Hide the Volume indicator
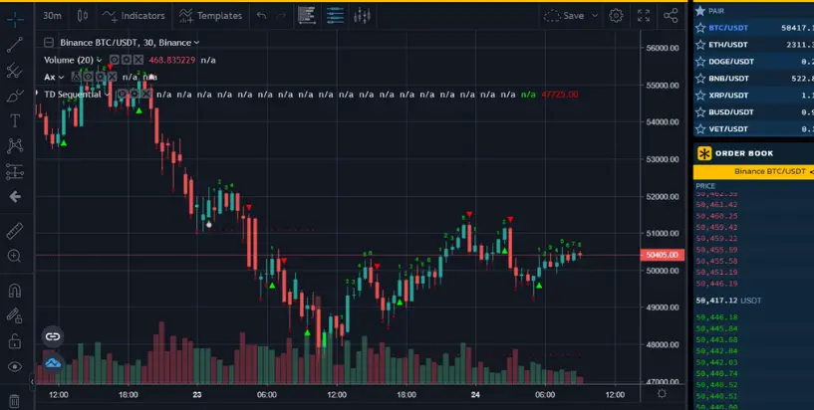 click(115, 60)
